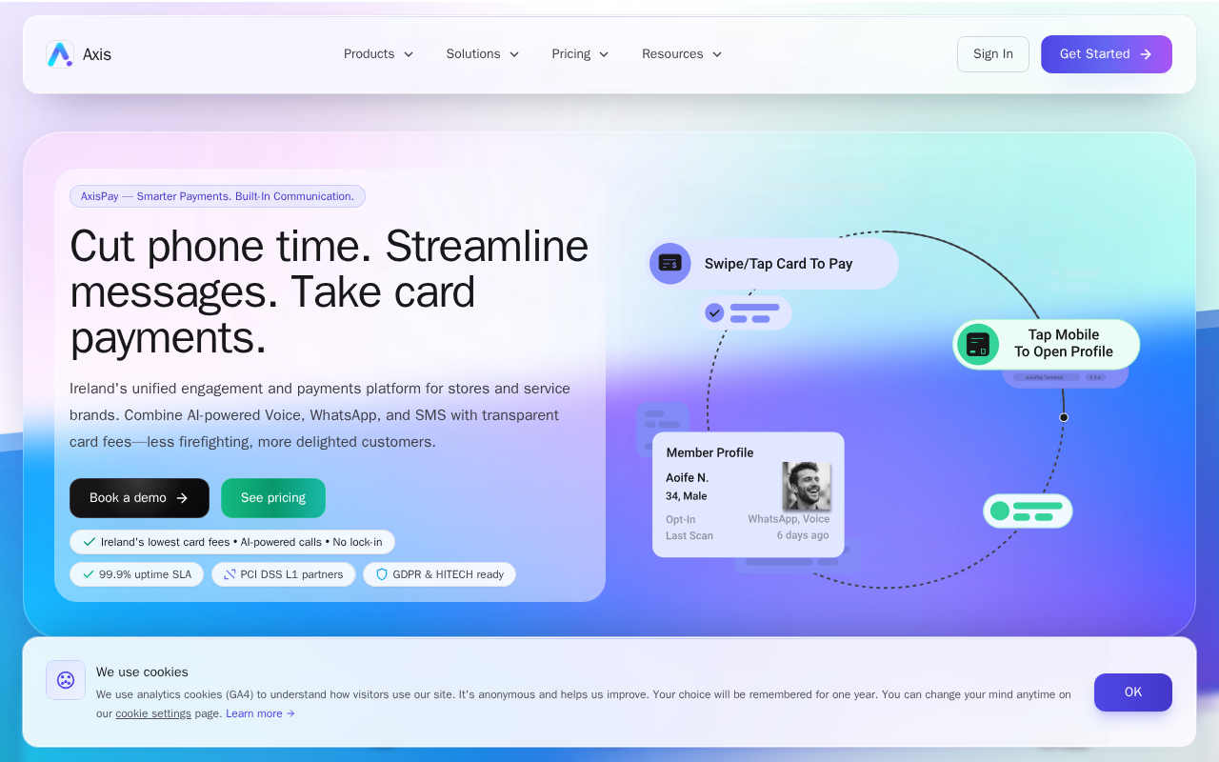1219x762 pixels.
Task: Click the cookie icon in the banner
Action: (66, 680)
